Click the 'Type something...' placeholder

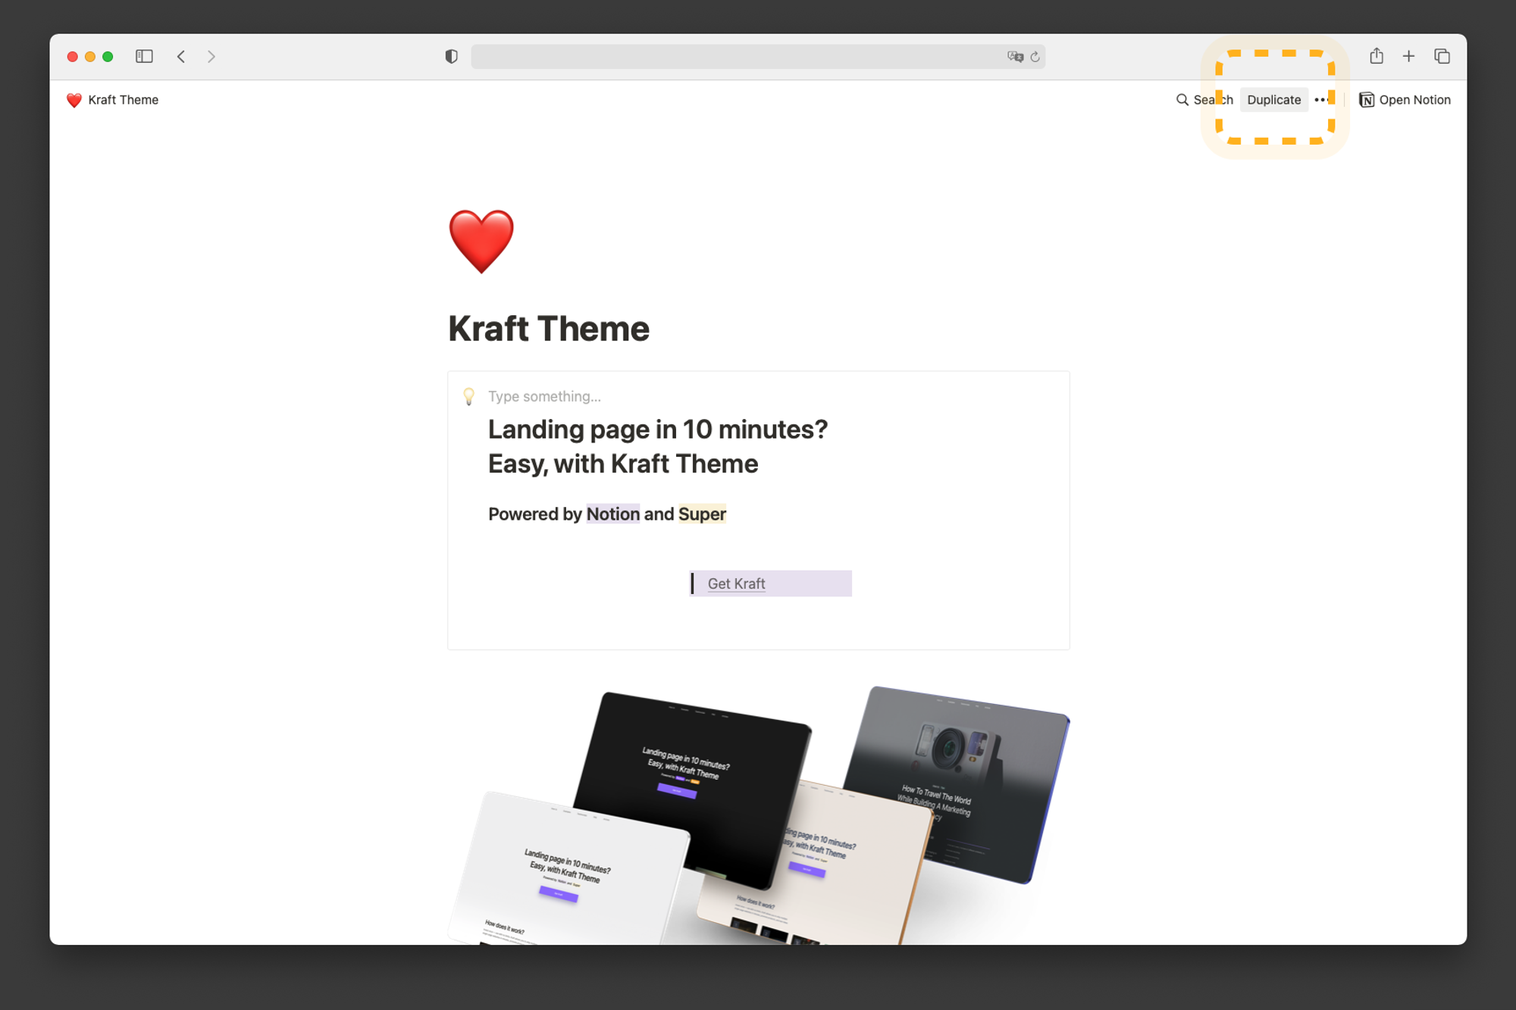(x=544, y=396)
